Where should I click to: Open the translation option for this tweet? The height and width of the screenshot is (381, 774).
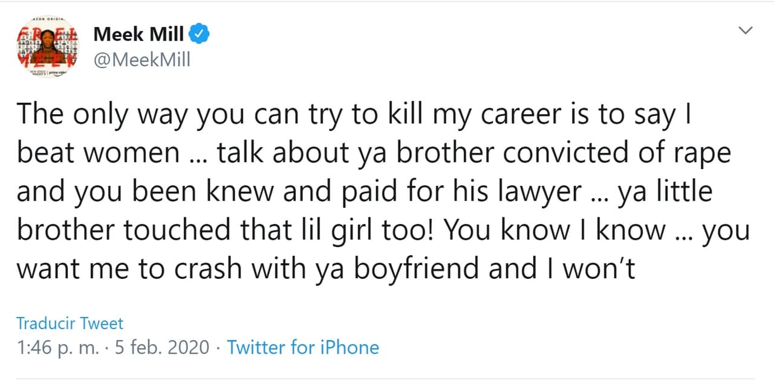pos(70,323)
